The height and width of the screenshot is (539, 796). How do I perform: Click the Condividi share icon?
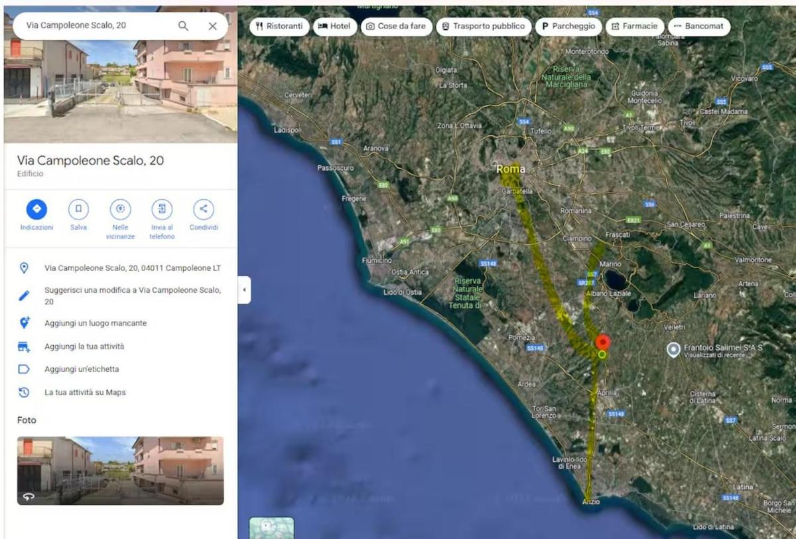pyautogui.click(x=203, y=209)
